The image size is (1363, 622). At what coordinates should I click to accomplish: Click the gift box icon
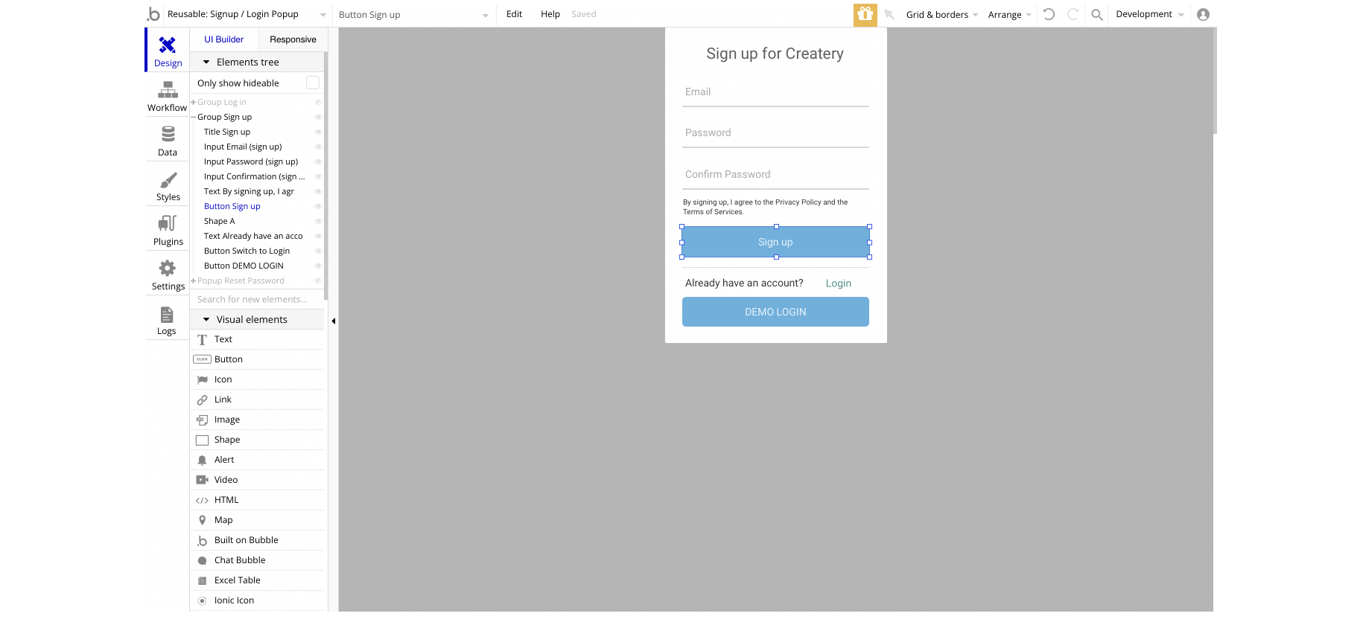tap(865, 14)
